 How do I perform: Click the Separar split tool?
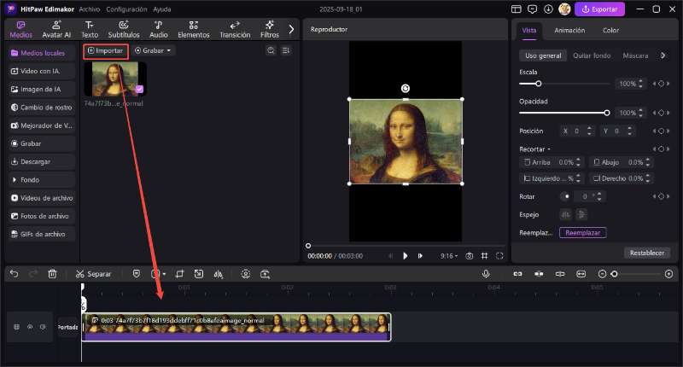[x=93, y=274]
